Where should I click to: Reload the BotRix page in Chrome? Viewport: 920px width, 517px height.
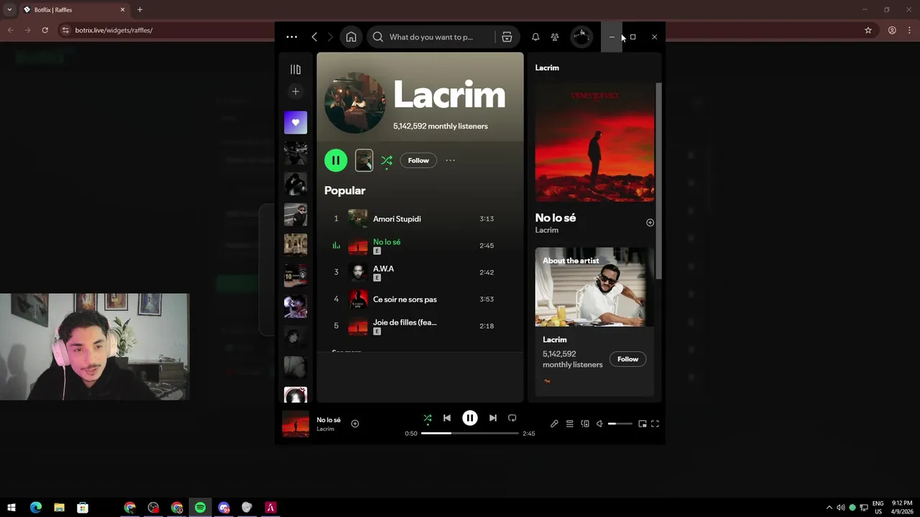(45, 30)
